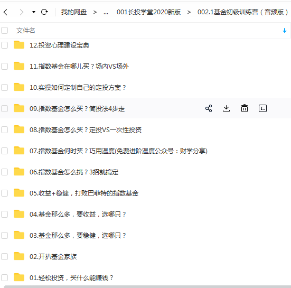
Task: Open 10.实操如何定制自己的定投方案 folder
Action: (78, 88)
